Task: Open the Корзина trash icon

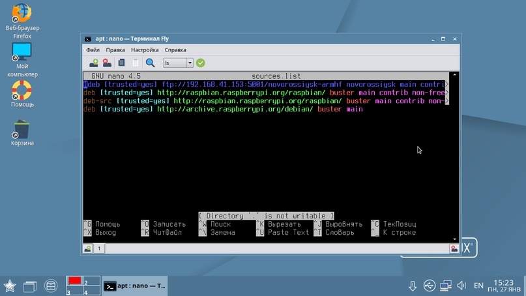Action: coord(22,129)
